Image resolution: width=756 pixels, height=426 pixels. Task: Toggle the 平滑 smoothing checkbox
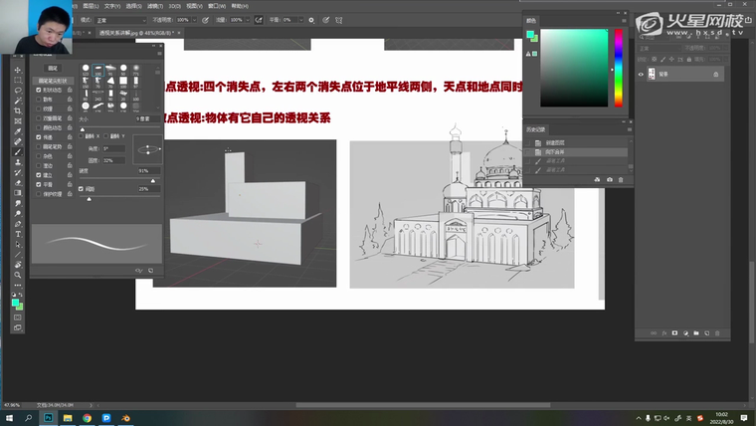coord(38,184)
